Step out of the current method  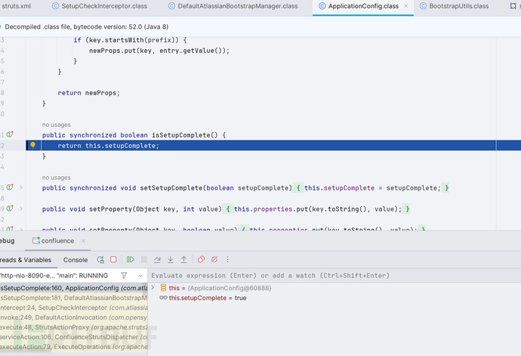pyautogui.click(x=183, y=259)
